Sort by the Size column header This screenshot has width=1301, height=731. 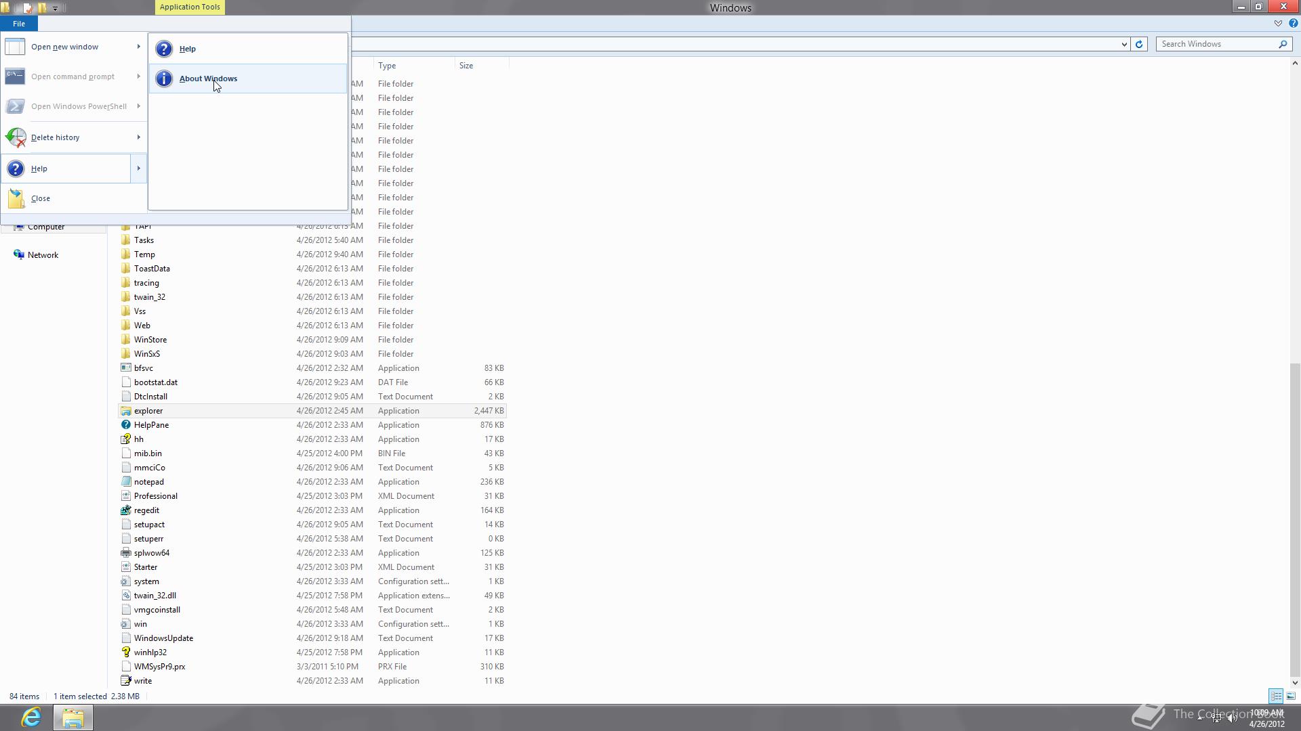482,66
